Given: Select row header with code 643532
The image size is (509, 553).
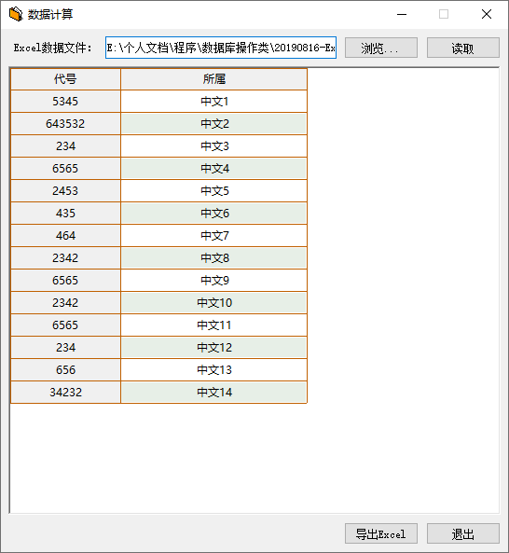Looking at the screenshot, I should tap(65, 124).
